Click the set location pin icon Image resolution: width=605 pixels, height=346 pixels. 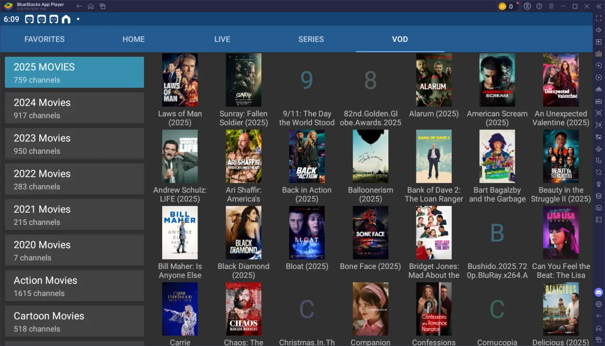pos(599,184)
